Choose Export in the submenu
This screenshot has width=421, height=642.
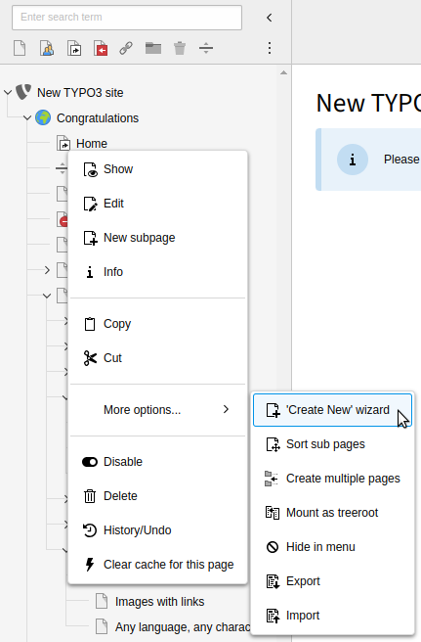coord(332,581)
